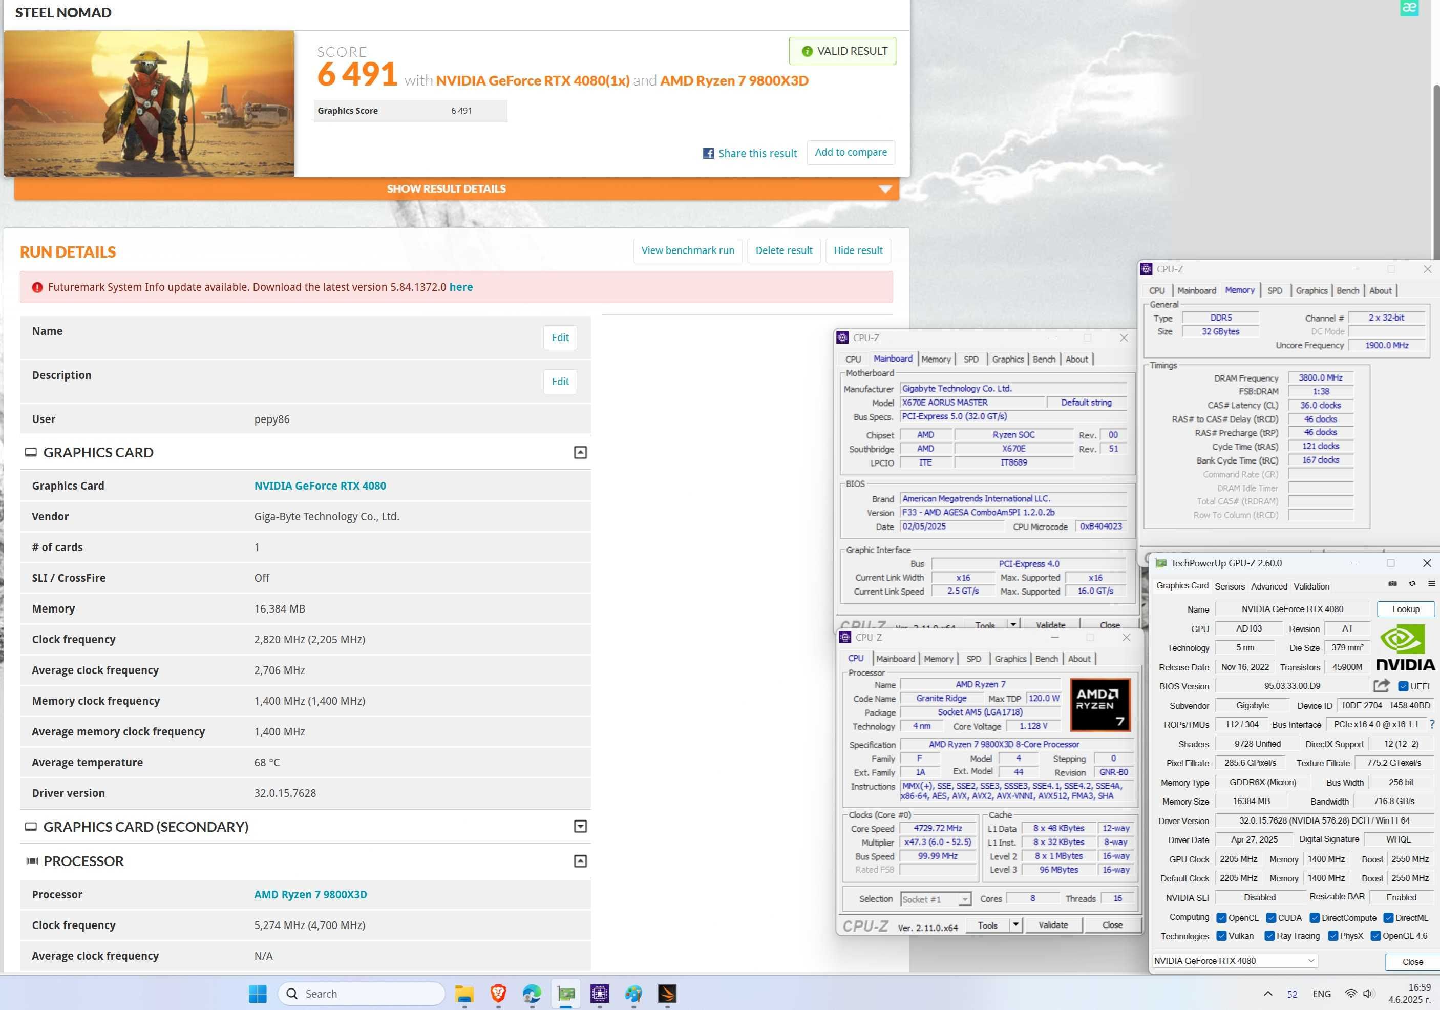Expand SHOW RESULT DETAILS bar

click(457, 189)
